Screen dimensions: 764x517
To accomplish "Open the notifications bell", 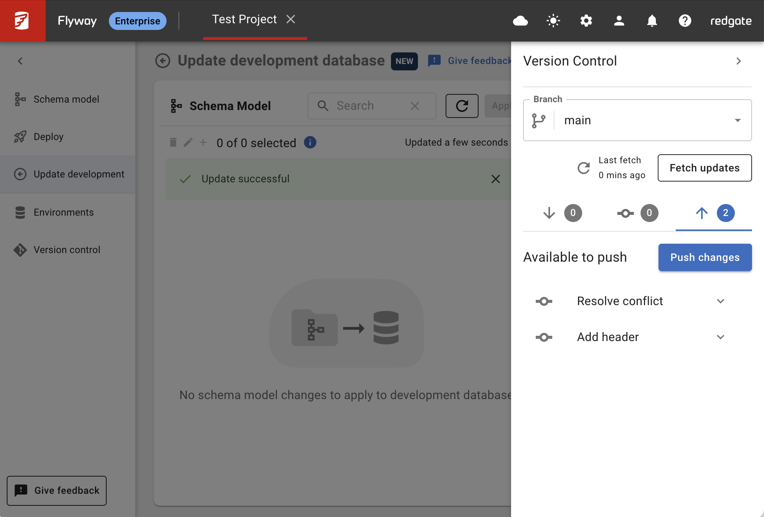I will [652, 21].
